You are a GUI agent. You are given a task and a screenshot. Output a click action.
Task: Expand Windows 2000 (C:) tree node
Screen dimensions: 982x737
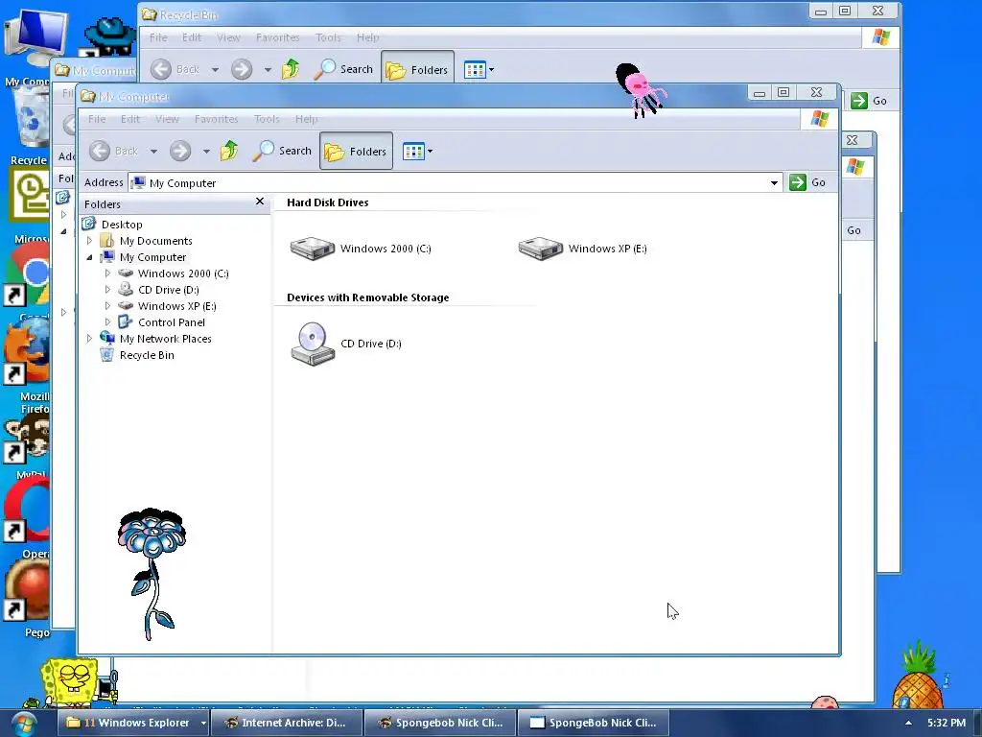tap(107, 273)
